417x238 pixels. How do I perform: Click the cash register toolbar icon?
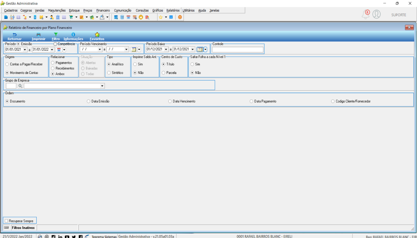(x=102, y=17)
